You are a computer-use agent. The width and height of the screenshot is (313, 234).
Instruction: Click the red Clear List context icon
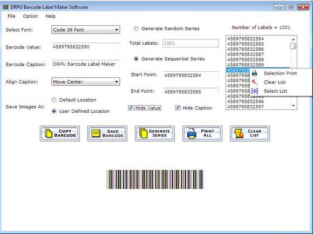click(255, 82)
